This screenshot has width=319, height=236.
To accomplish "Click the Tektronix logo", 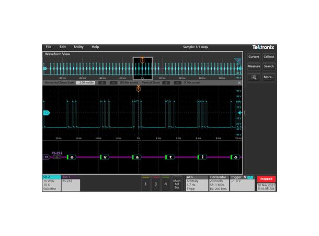I will pyautogui.click(x=263, y=47).
